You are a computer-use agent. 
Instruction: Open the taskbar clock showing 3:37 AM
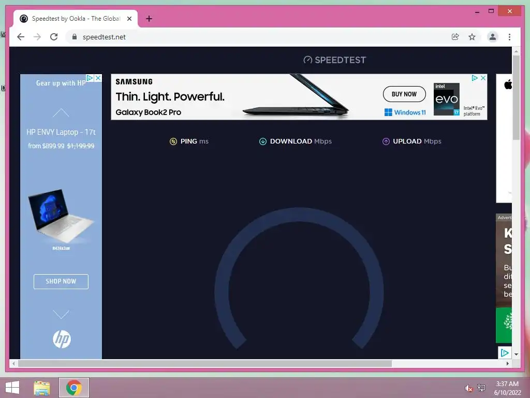[507, 388]
